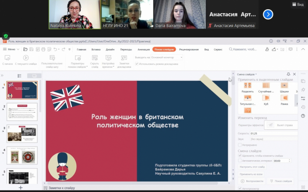
Task: Open the share/export icon in ribbon
Action: tap(274, 49)
